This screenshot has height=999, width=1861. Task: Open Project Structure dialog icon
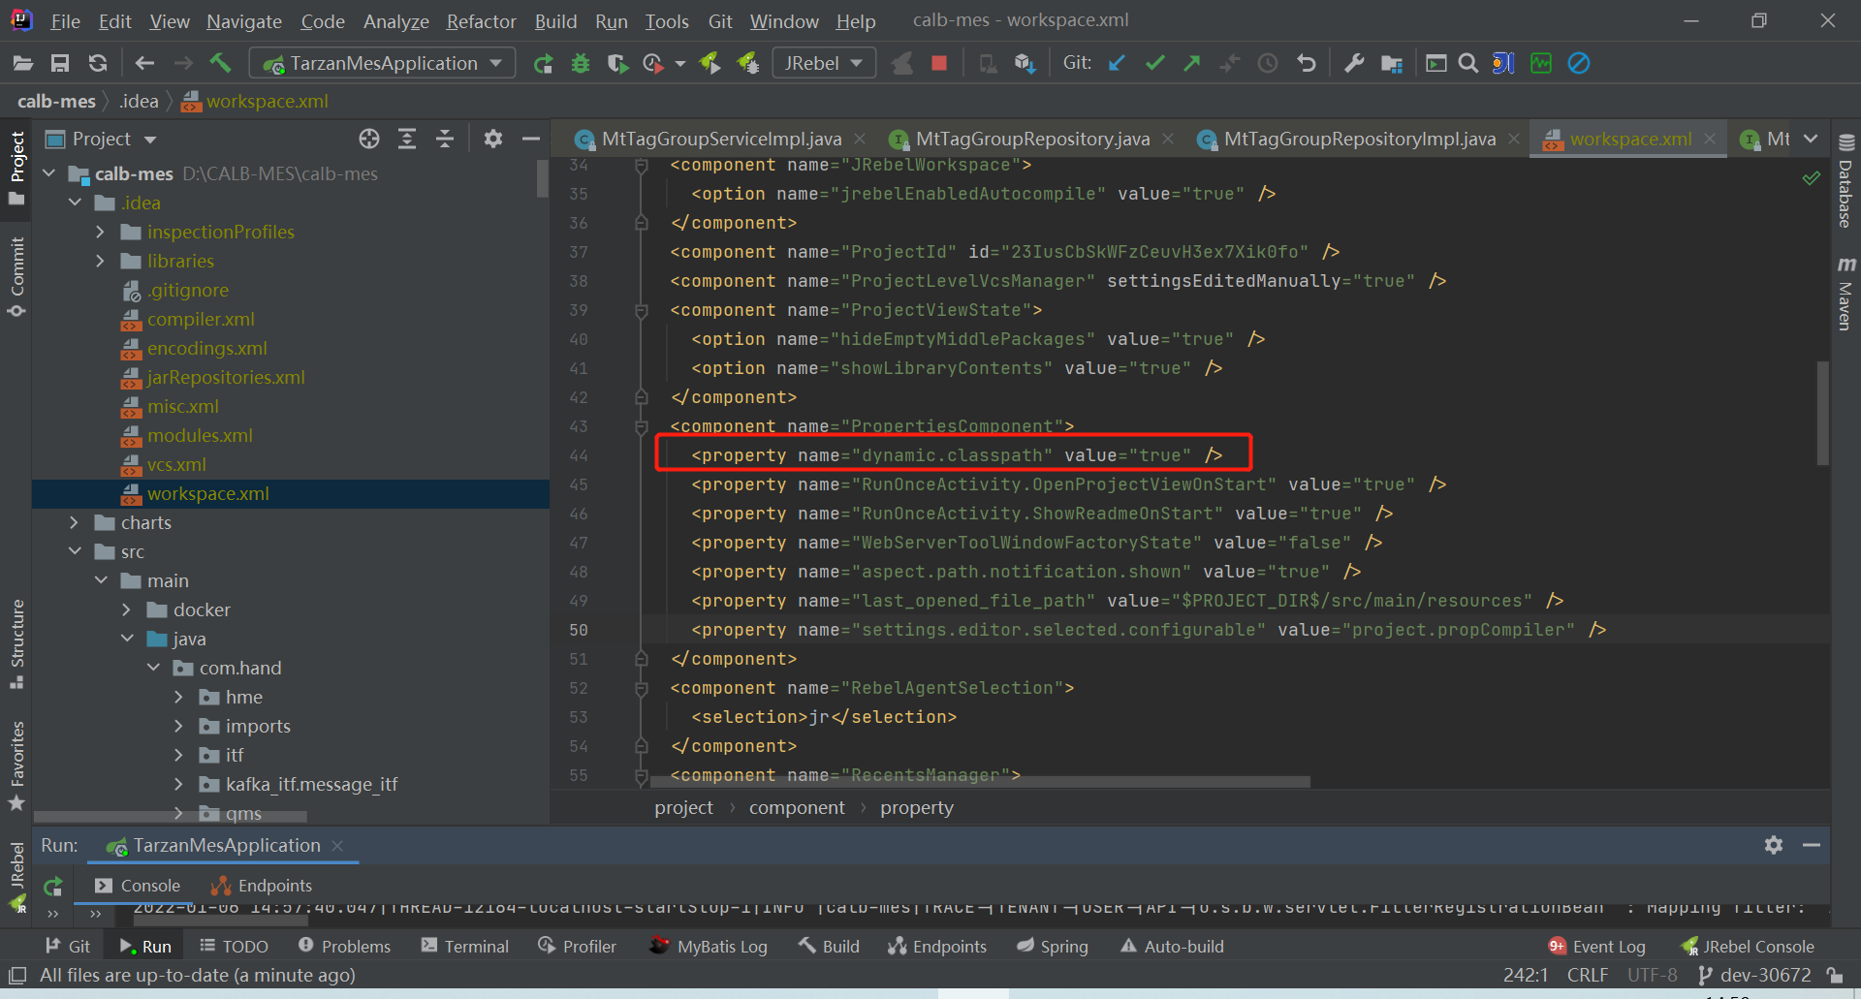[x=1392, y=64]
